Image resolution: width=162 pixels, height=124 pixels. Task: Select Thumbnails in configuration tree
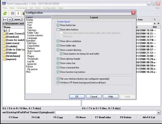pyautogui.click(x=33, y=59)
